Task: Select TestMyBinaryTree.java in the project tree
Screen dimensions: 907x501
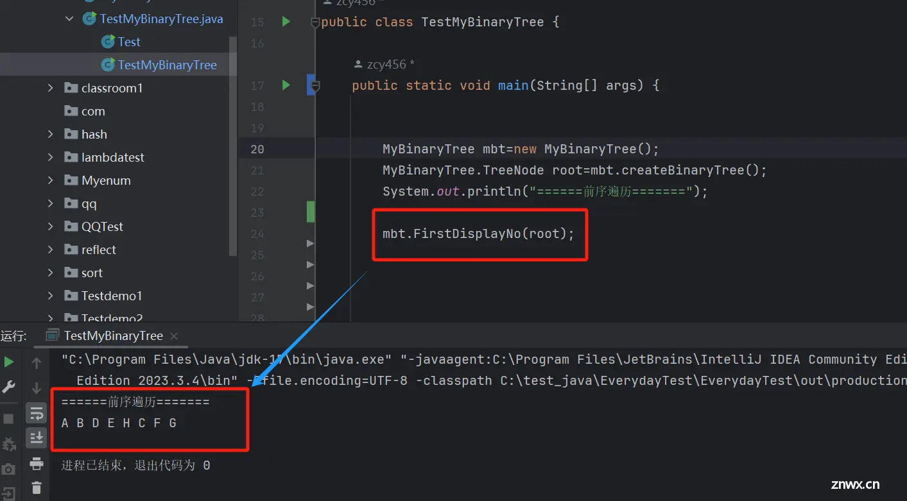Action: [162, 19]
